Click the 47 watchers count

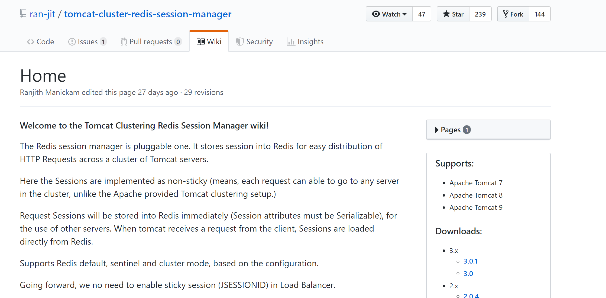click(x=422, y=14)
